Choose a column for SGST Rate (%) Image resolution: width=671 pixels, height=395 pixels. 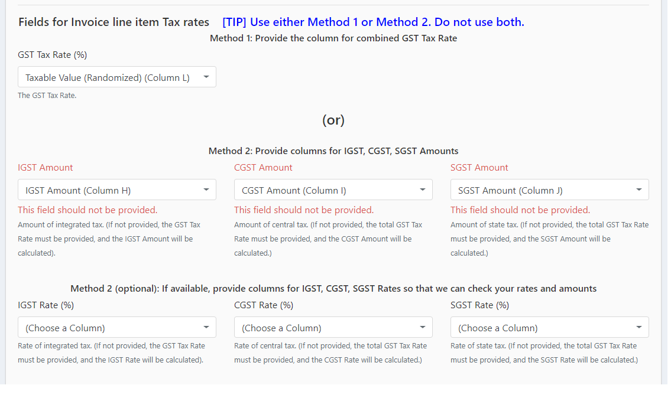pos(549,328)
